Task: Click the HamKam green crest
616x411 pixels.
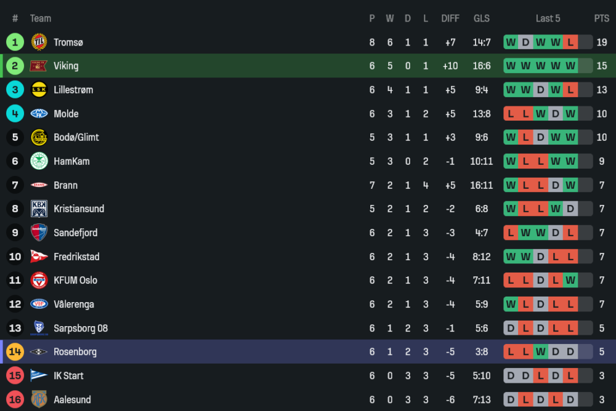Action: tap(39, 161)
